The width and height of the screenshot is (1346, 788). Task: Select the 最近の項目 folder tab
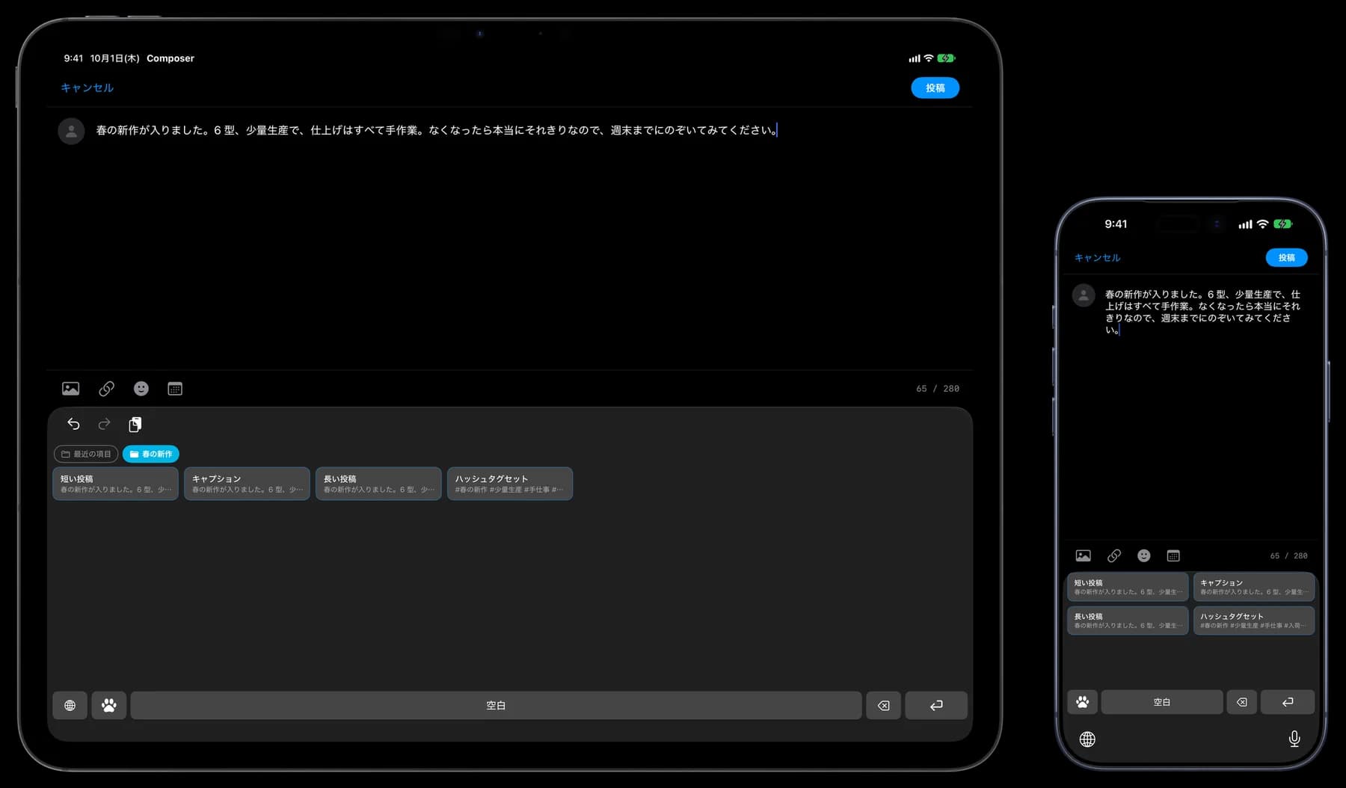[86, 454]
